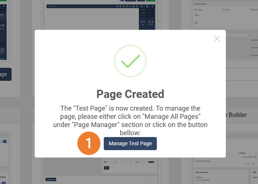
Task: Click the Manage Test Page button
Action: 130,144
